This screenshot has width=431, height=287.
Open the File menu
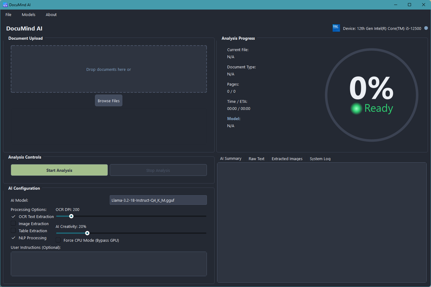(x=8, y=14)
